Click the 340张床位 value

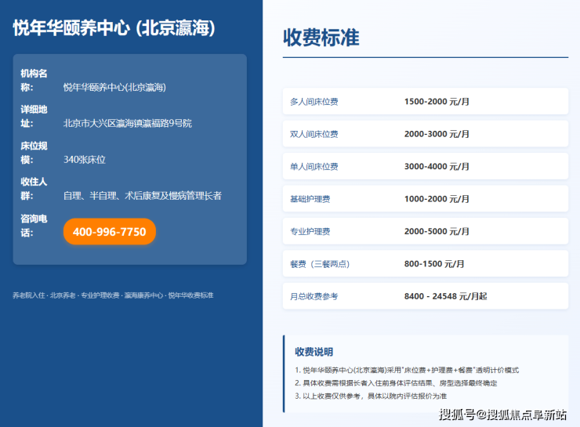[x=85, y=159]
